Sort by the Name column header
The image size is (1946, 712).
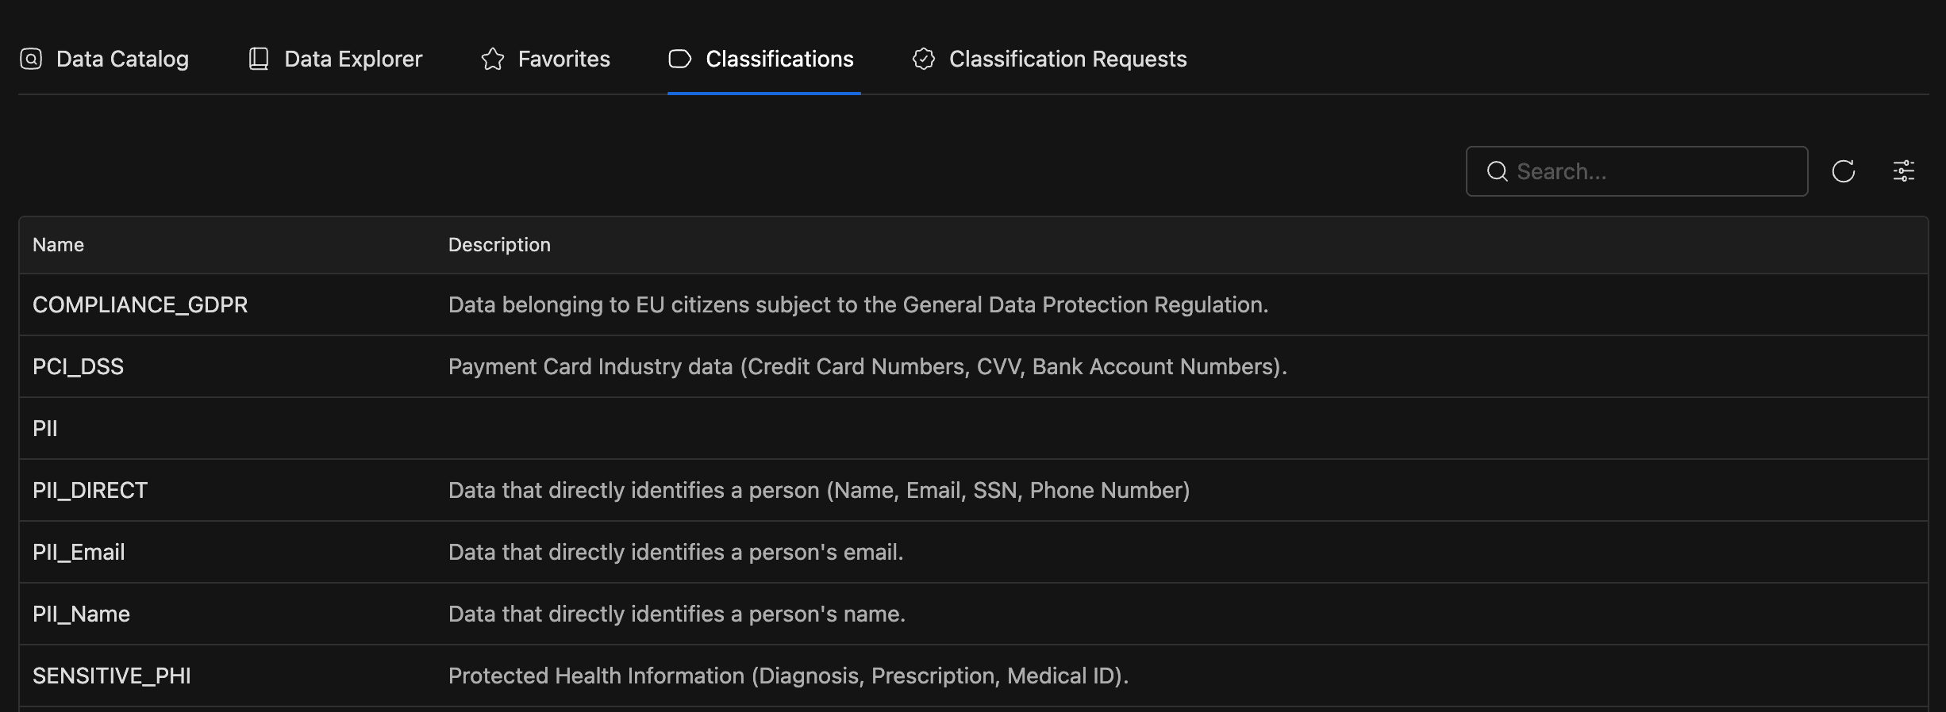point(59,245)
